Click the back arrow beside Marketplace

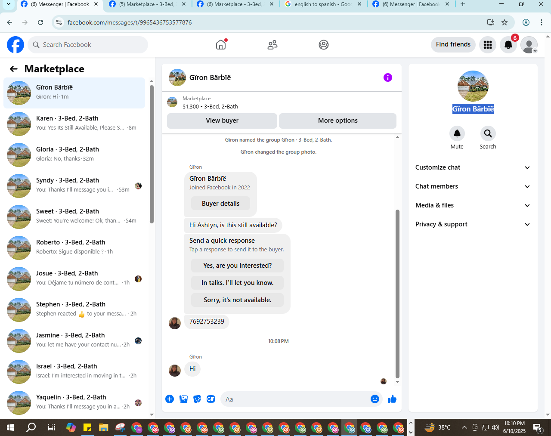pos(14,69)
